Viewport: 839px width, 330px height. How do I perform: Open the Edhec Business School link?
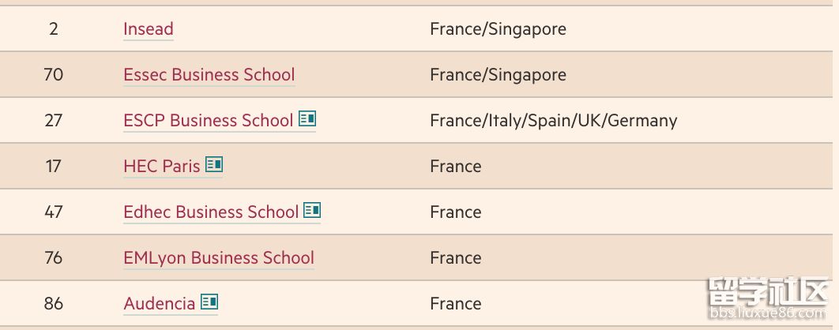(211, 212)
